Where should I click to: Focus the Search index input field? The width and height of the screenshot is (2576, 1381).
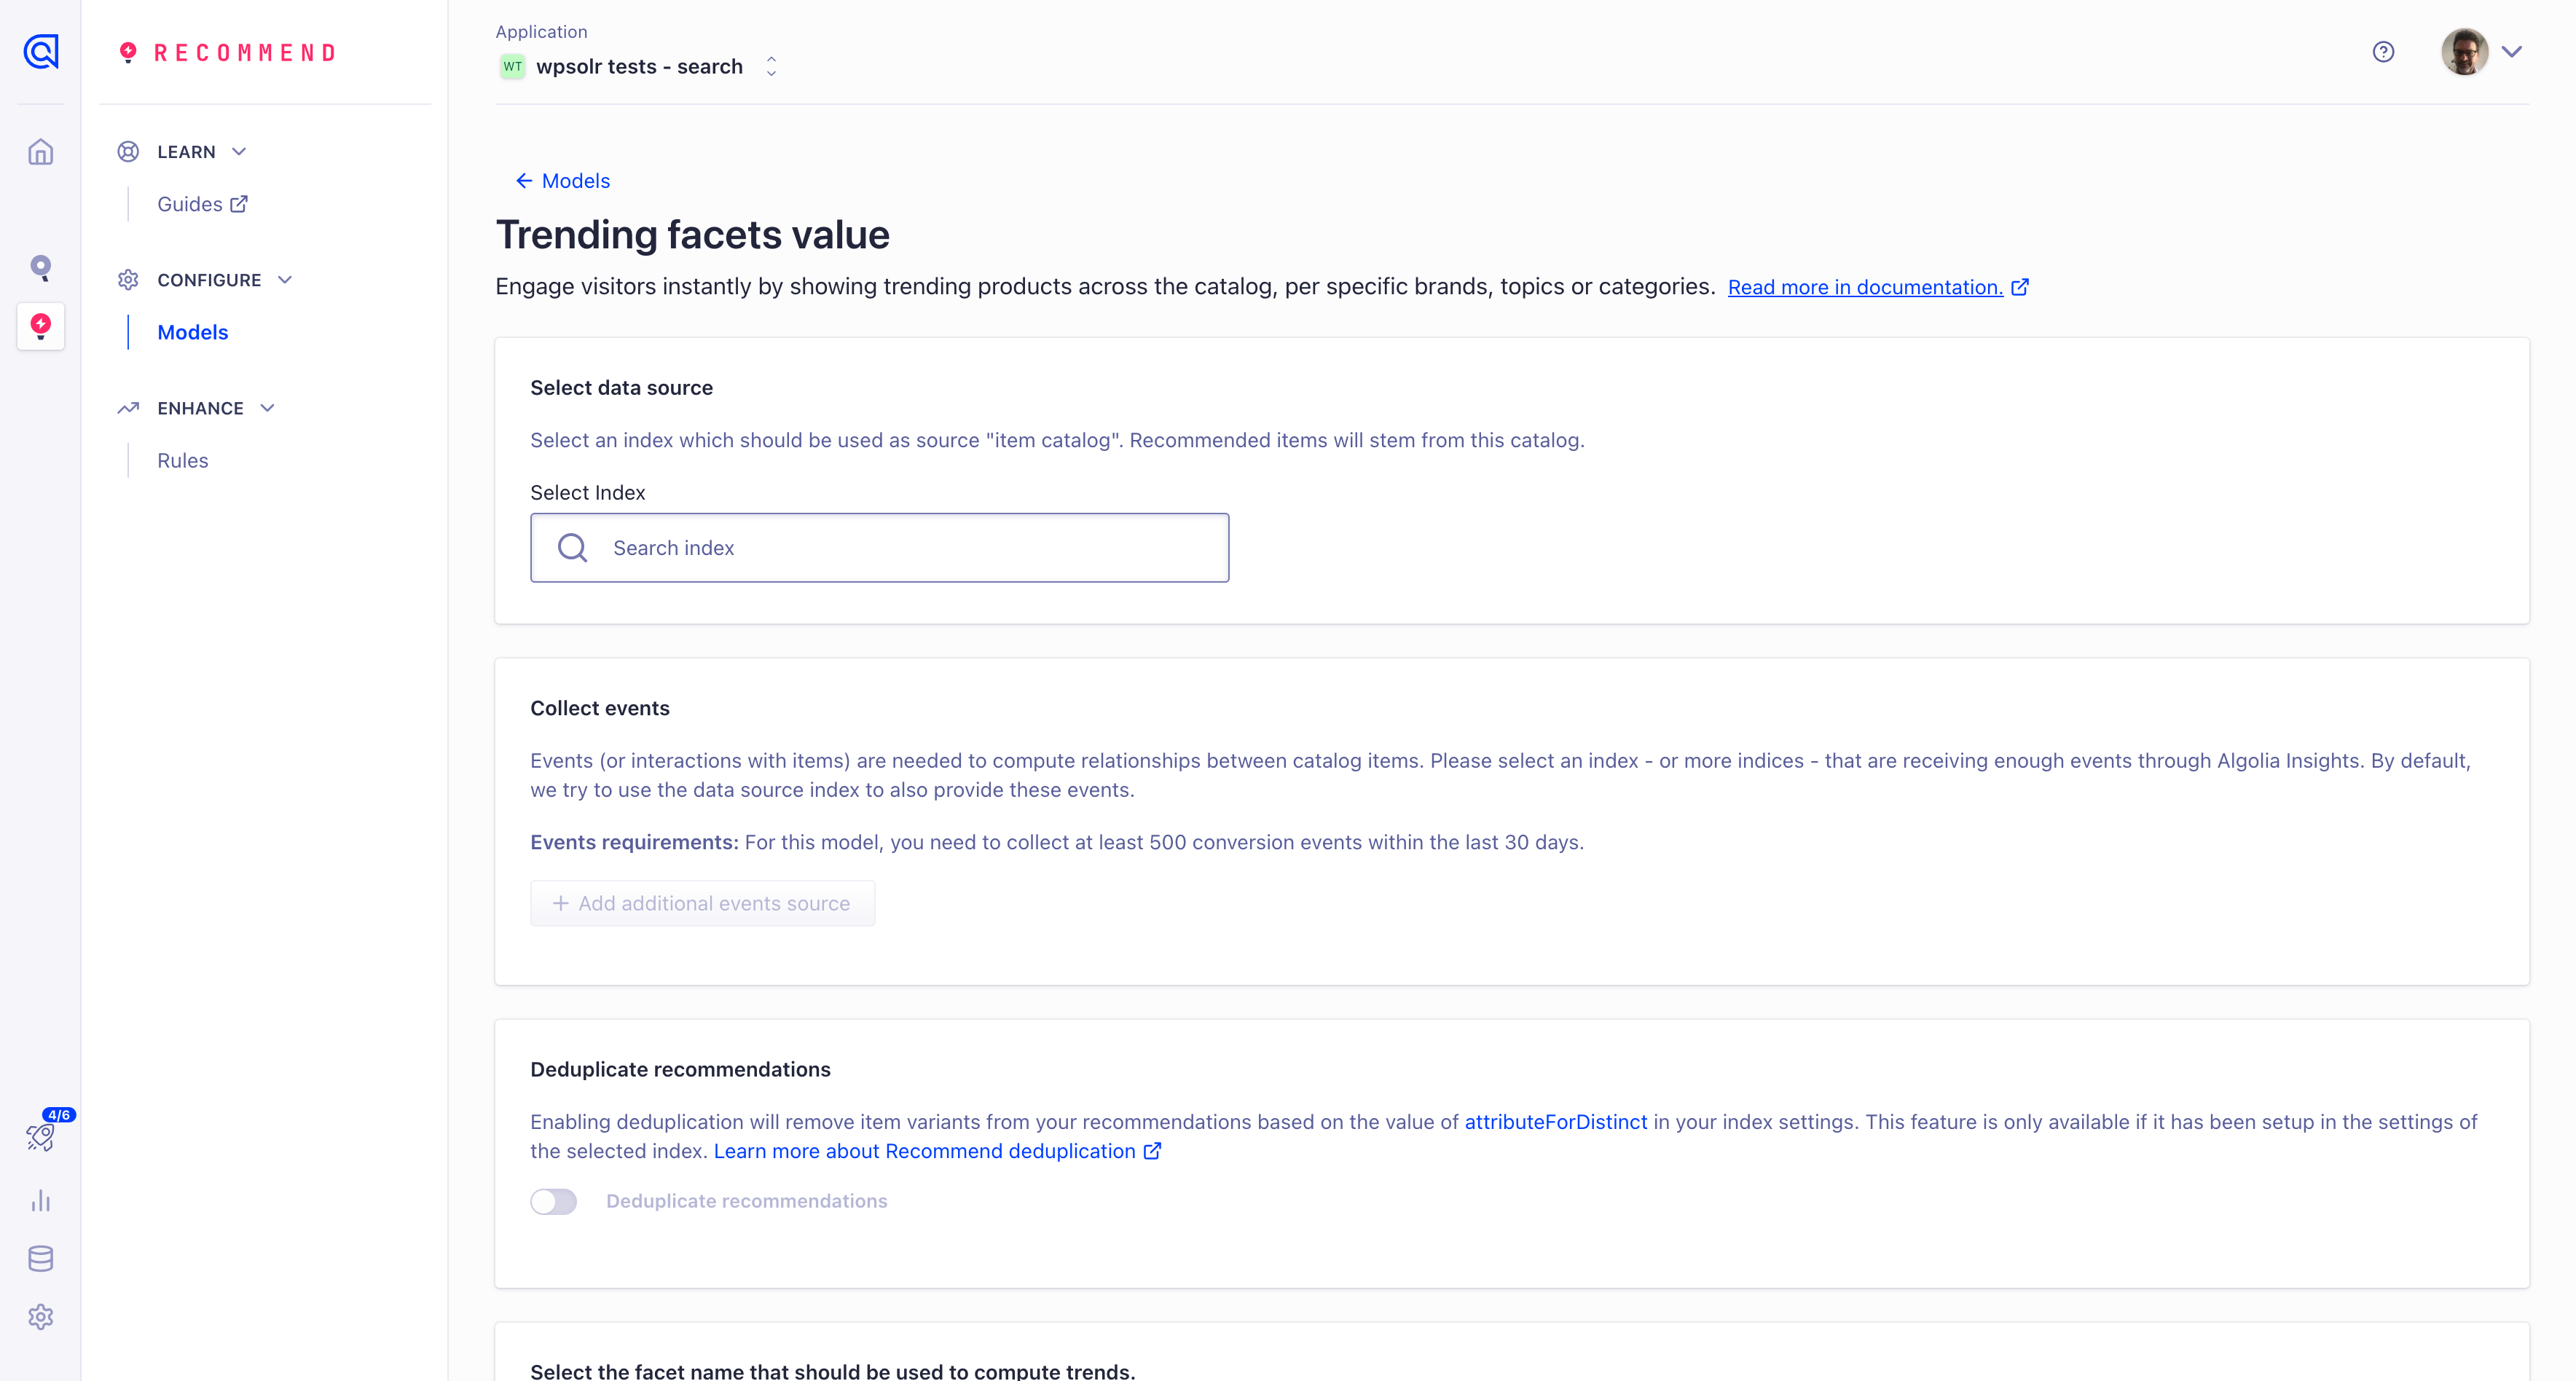coord(879,548)
